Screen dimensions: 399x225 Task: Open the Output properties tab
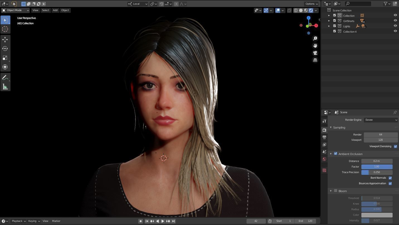[324, 137]
